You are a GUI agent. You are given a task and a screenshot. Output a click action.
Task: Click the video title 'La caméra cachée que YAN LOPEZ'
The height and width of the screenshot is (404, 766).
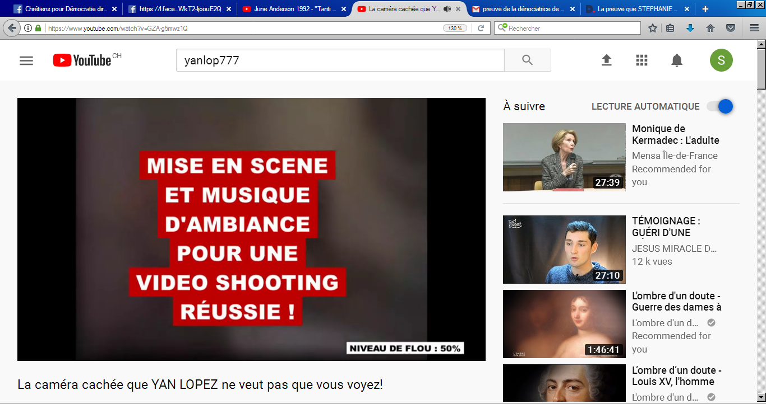pos(200,385)
